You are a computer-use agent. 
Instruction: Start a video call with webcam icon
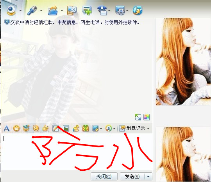coord(11,10)
